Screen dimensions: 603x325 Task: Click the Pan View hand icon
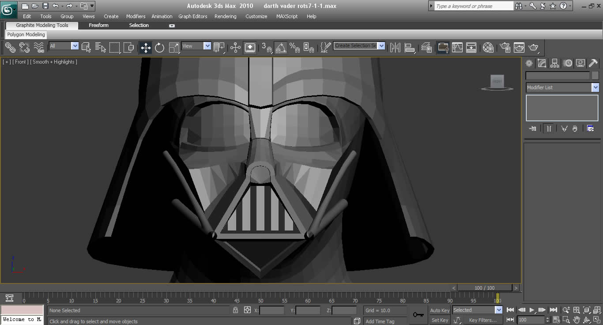tap(577, 320)
